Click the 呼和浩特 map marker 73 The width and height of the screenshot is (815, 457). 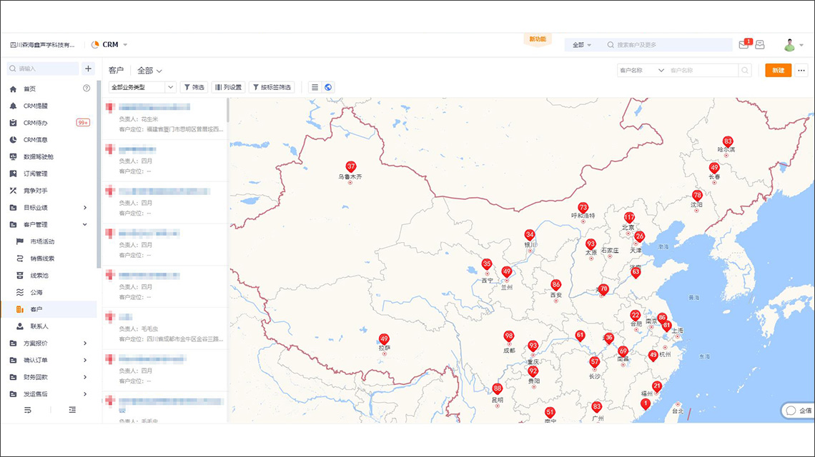point(583,208)
